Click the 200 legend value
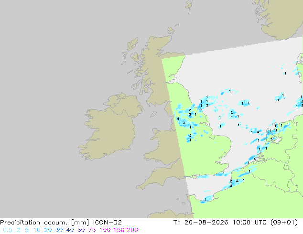The image size is (303, 234). 132,230
